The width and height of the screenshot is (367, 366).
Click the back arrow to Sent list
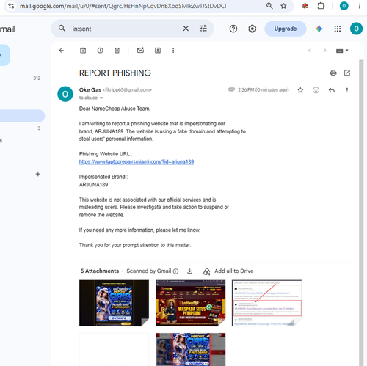(62, 51)
